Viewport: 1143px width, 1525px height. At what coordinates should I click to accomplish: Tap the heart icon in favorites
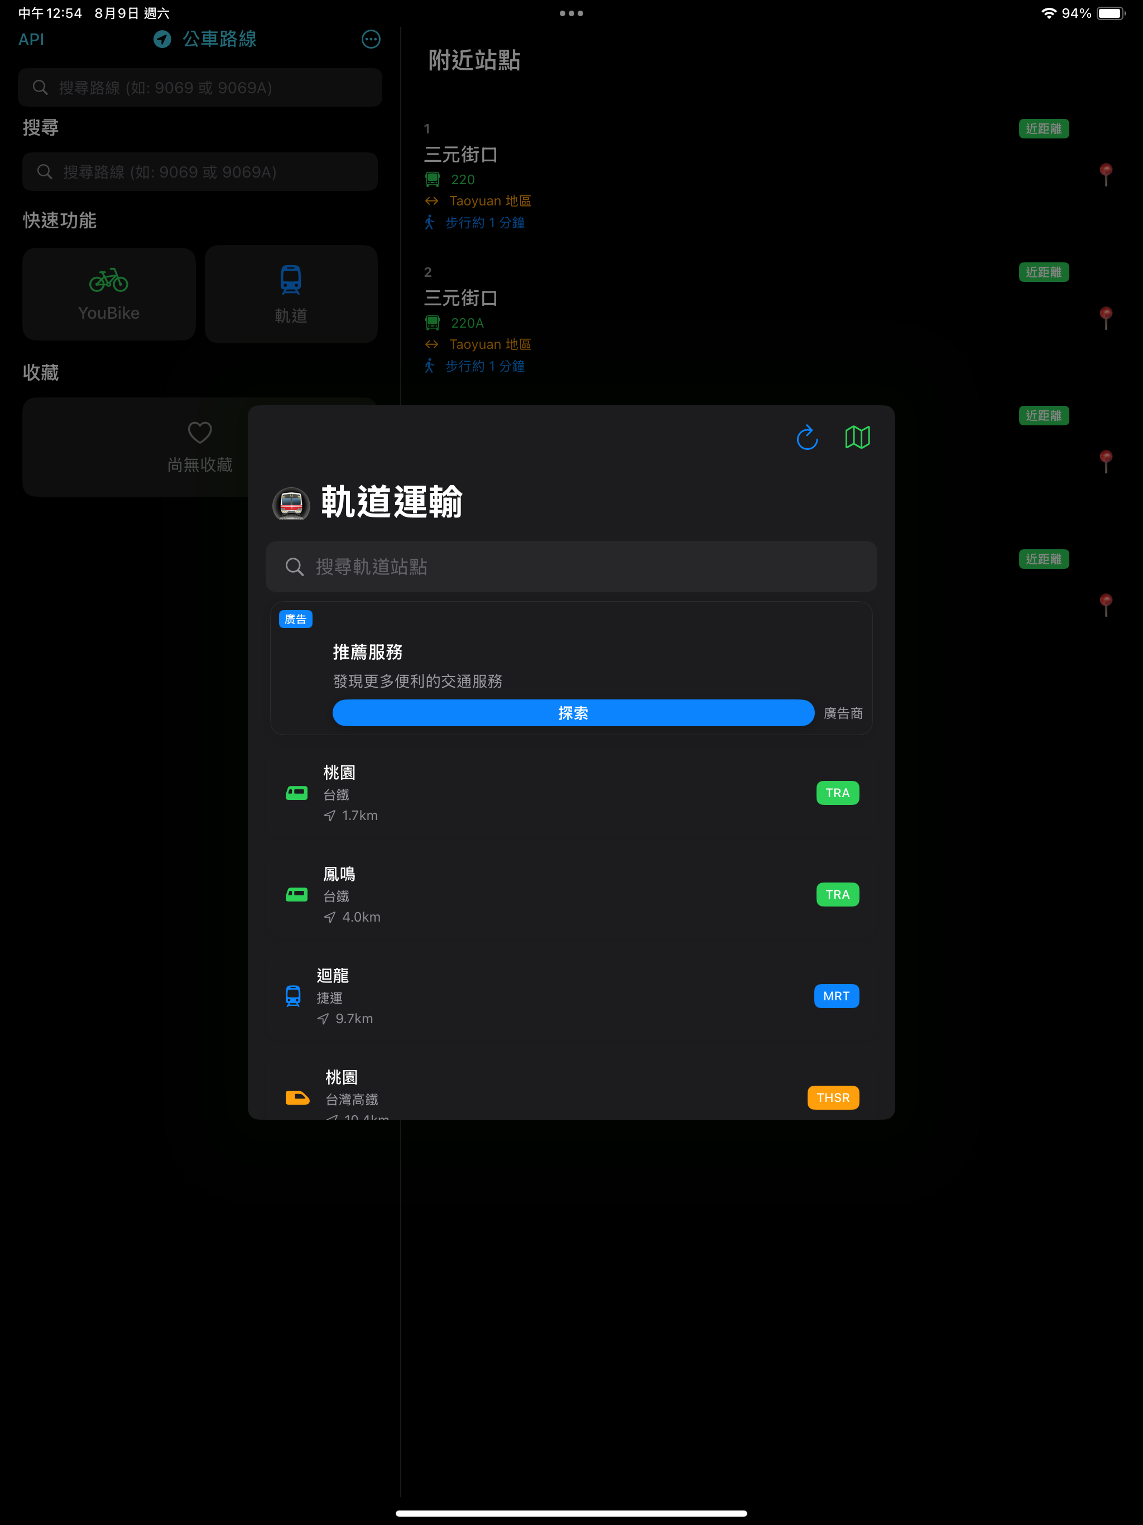click(200, 432)
